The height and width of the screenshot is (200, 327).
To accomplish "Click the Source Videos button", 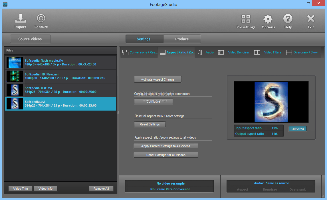I will pos(30,39).
